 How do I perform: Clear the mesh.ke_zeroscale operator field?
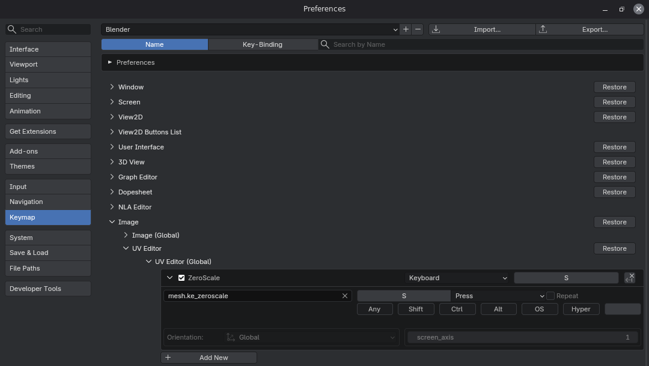(345, 296)
